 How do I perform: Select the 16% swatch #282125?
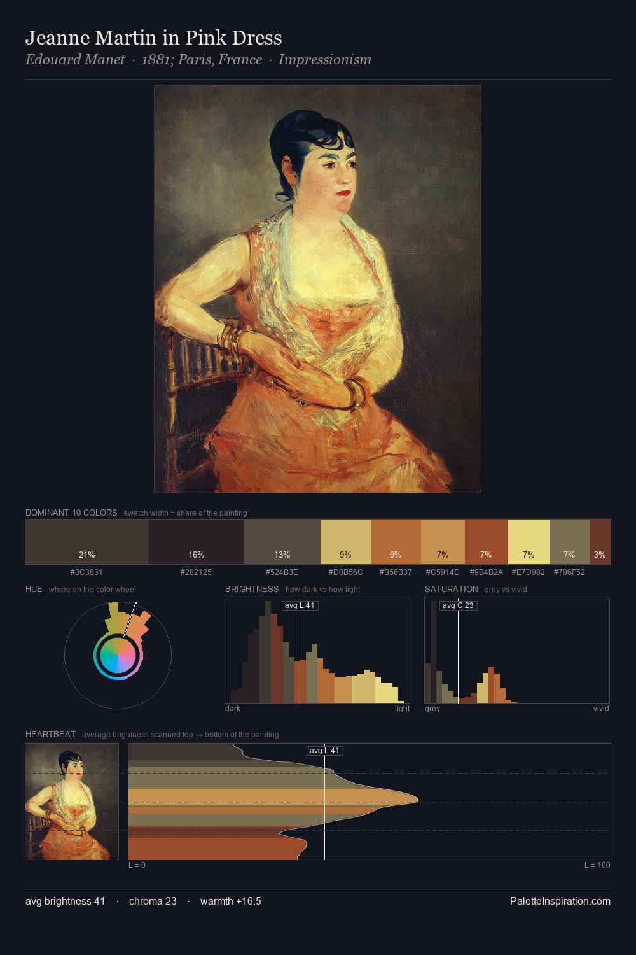(197, 542)
